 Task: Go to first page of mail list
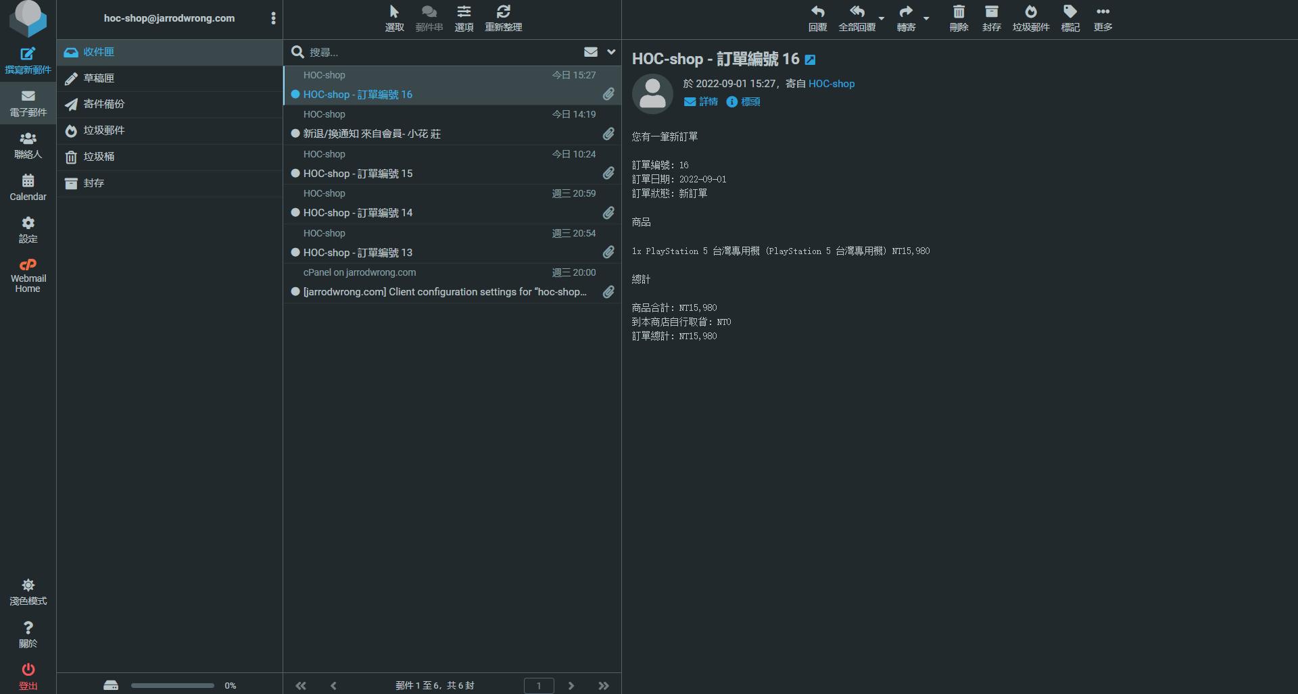(301, 686)
